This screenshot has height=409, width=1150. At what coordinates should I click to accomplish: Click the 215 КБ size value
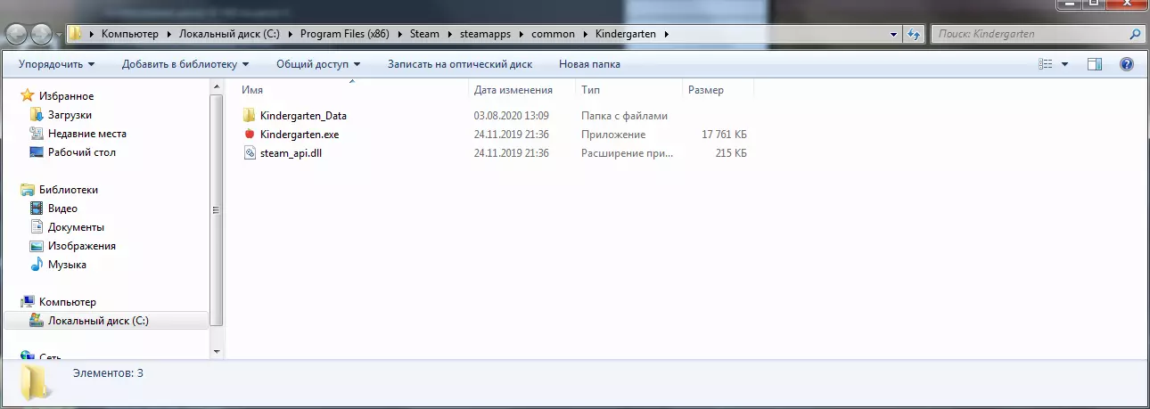point(731,153)
